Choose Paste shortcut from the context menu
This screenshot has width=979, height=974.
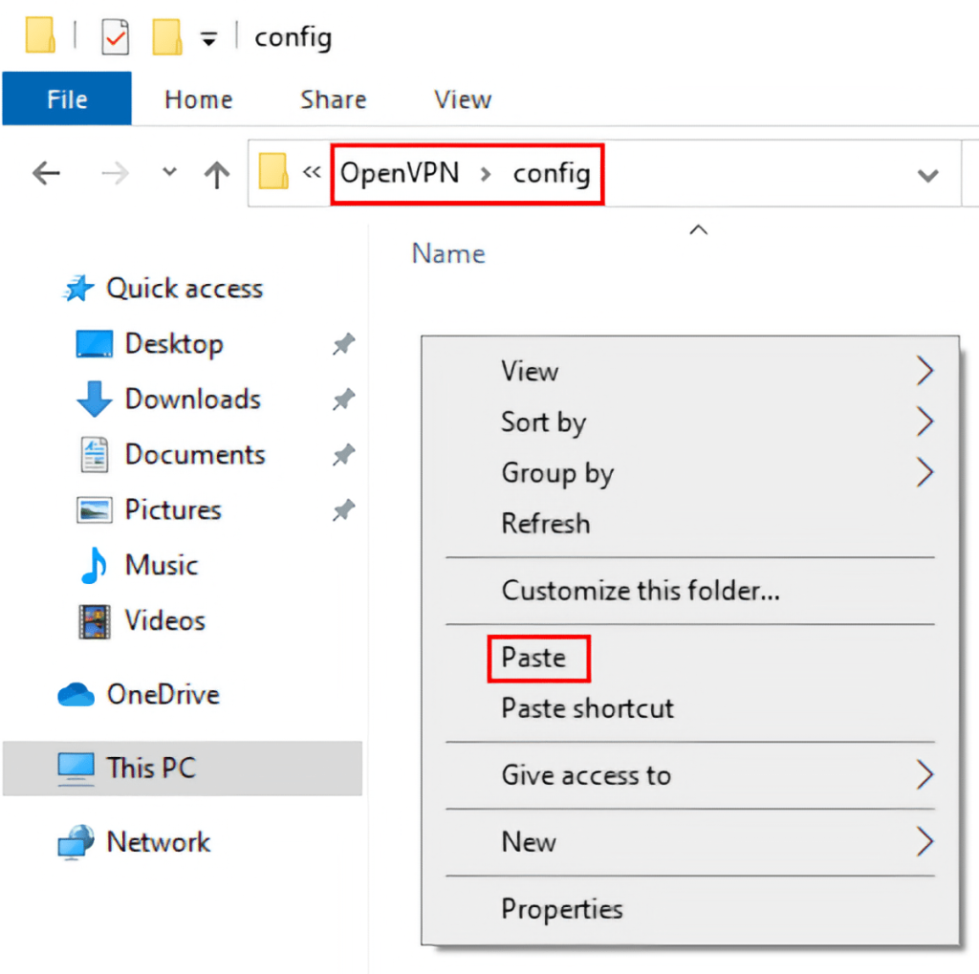pos(690,708)
